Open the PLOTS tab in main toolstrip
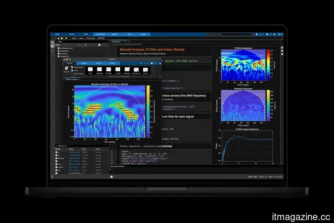This screenshot has height=223, width=334. [x=71, y=34]
